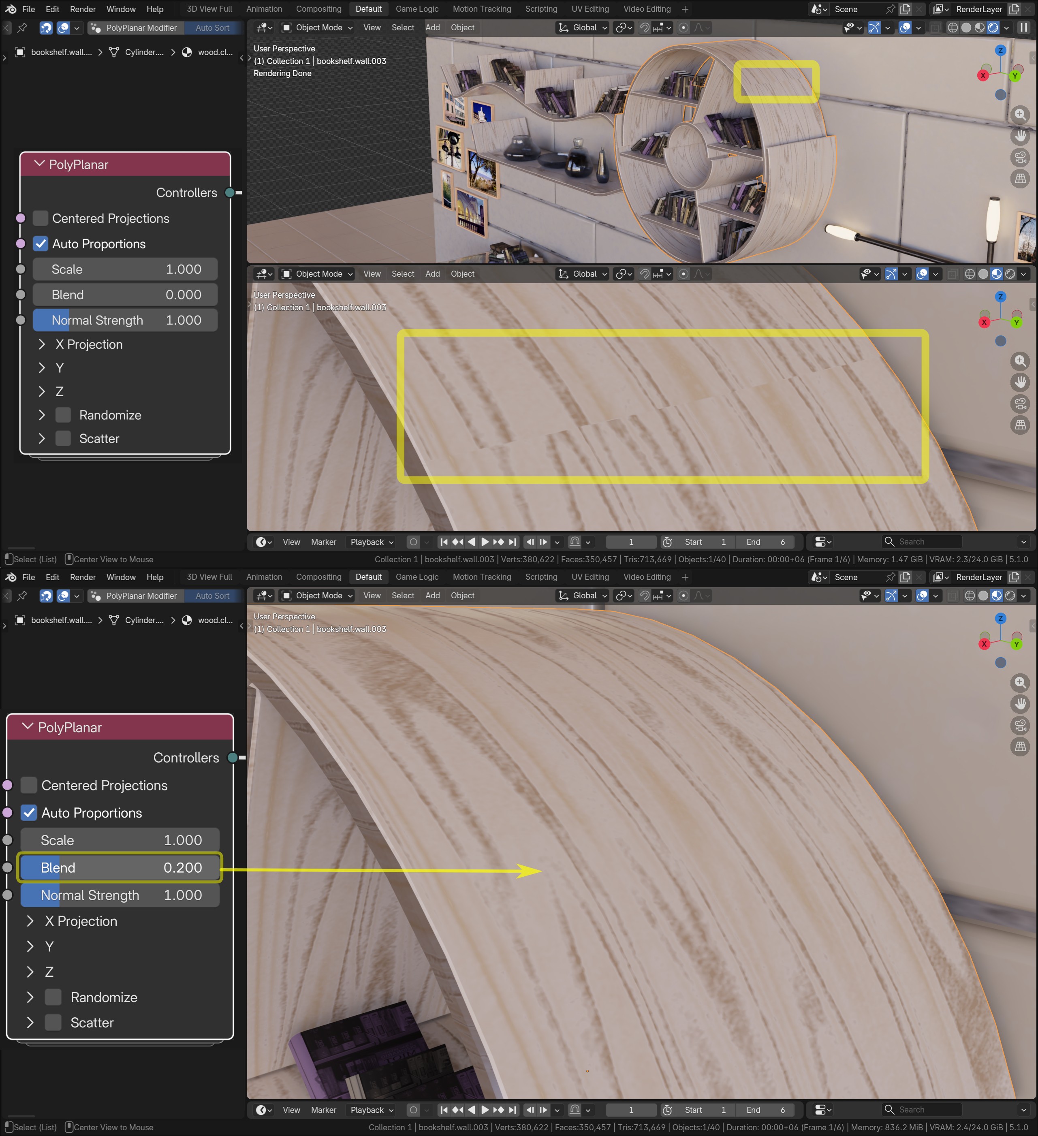Viewport: 1038px width, 1136px height.
Task: Click Search field in upper window's timeline
Action: [922, 542]
